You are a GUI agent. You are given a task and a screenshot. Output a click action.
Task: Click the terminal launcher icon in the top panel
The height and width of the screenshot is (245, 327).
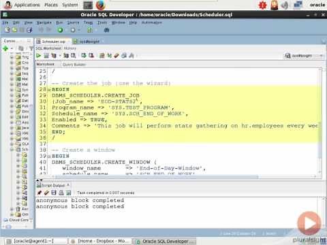click(88, 5)
